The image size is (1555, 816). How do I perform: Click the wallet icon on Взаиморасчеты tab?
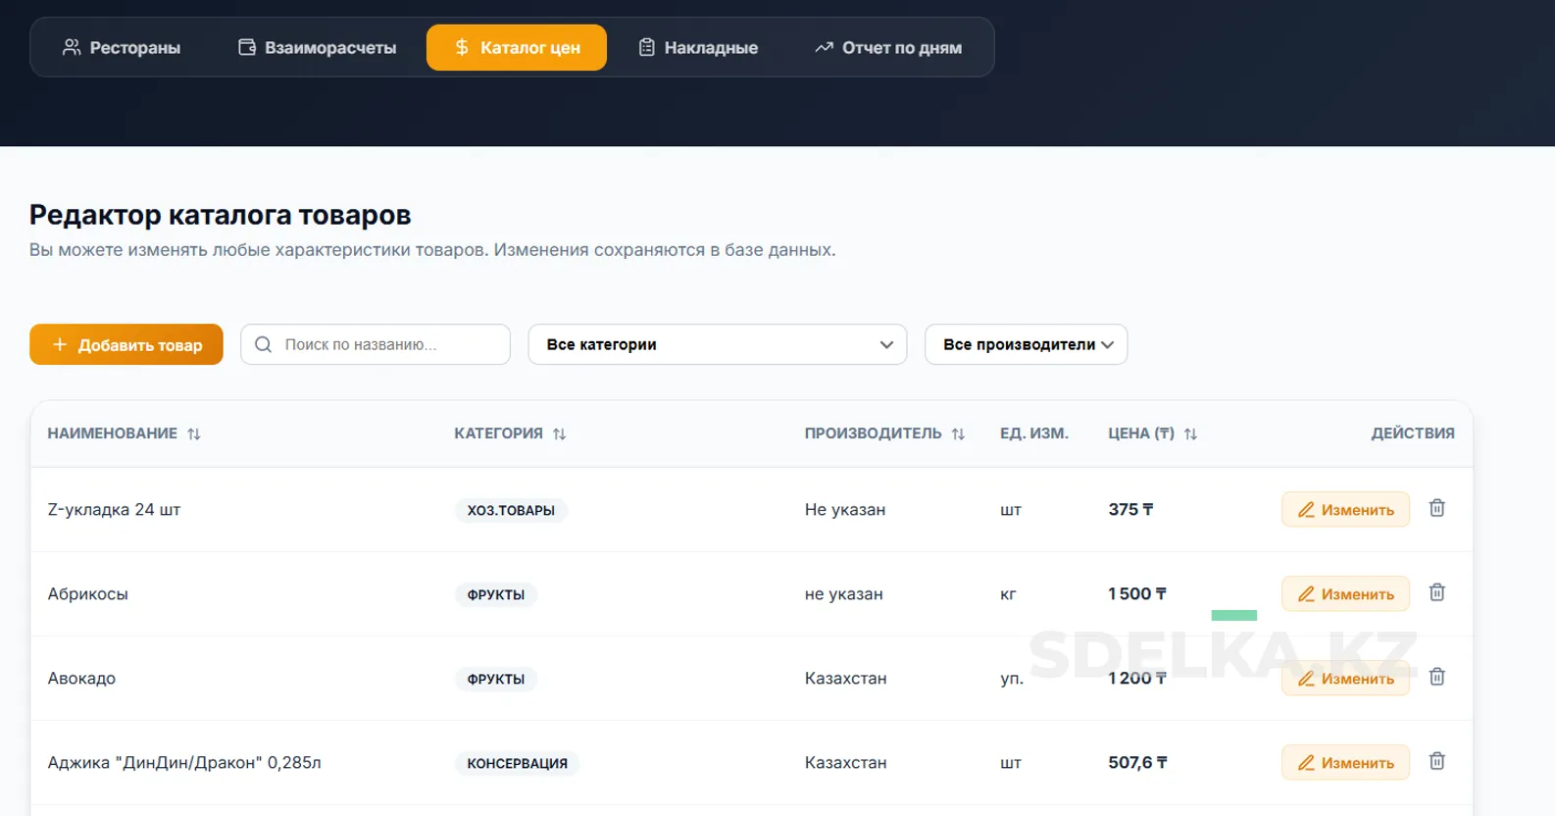coord(247,47)
